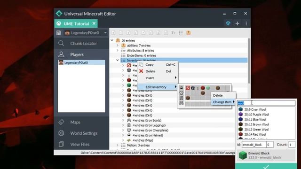The width and height of the screenshot is (301, 169).
Task: Confirm item change with green checkmark button
Action: pyautogui.click(x=266, y=166)
